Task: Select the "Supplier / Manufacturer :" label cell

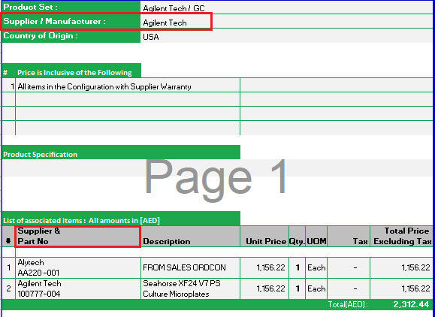Action: click(71, 21)
